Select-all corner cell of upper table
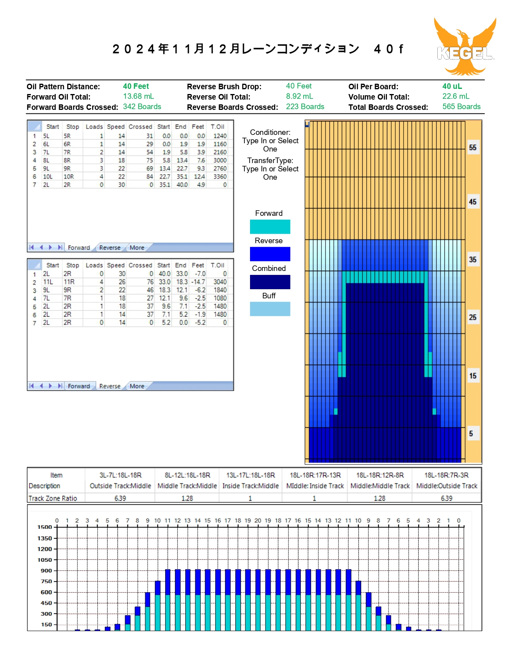The image size is (506, 655). pyautogui.click(x=35, y=127)
